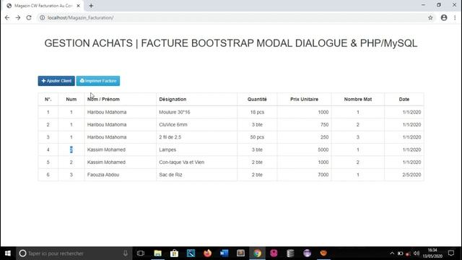
Task: Open File Explorer from the taskbar
Action: [157, 253]
